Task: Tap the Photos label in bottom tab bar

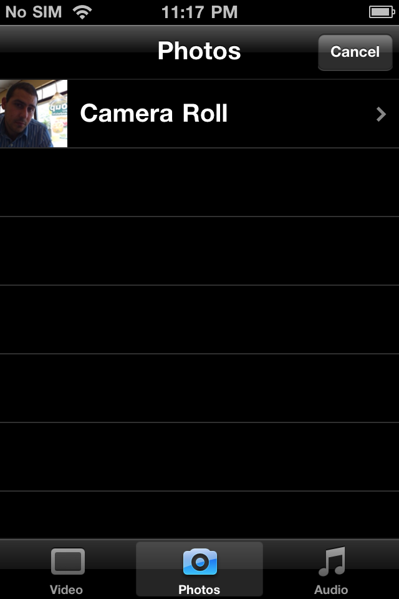Action: (199, 590)
